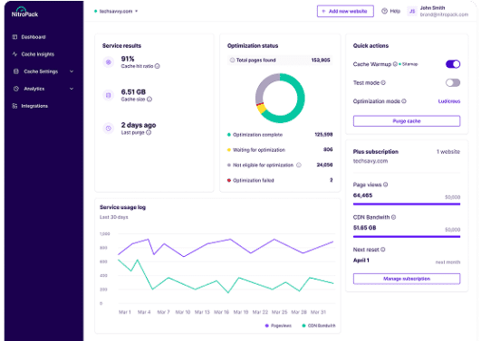Click info icon next to Page views
This screenshot has width=481, height=341.
click(x=386, y=185)
